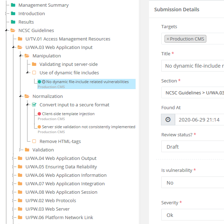The width and height of the screenshot is (224, 224).
Task: Toggle the Use of dynamic file includes checkbox
Action: pos(34,73)
